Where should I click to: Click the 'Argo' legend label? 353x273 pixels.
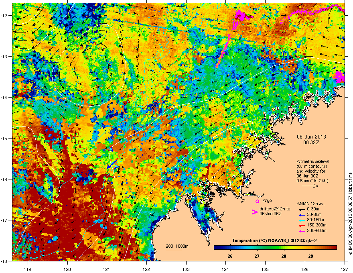click(x=267, y=200)
